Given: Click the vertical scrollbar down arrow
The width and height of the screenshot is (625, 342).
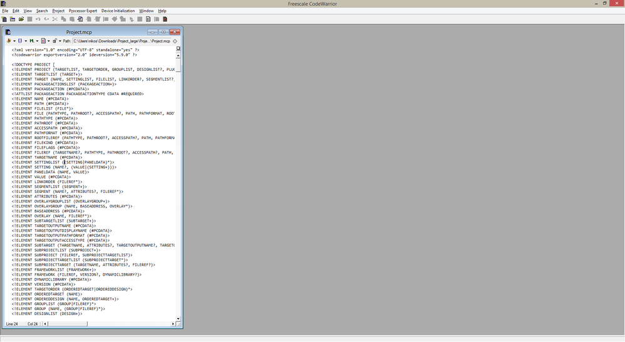Looking at the screenshot, I should (x=178, y=319).
